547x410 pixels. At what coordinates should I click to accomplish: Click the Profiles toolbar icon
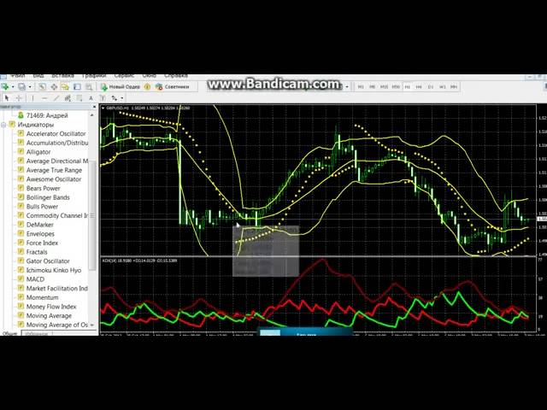click(22, 87)
